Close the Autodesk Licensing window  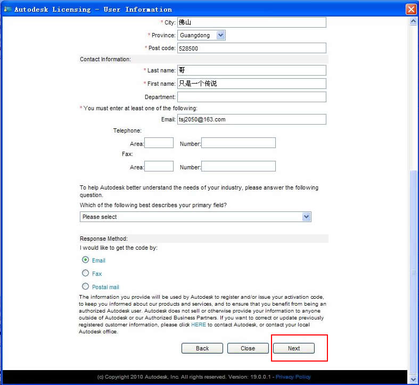click(x=410, y=9)
